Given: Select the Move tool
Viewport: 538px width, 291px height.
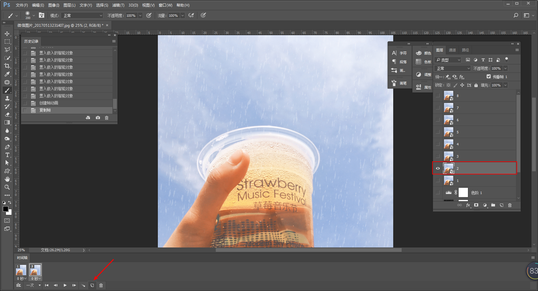Looking at the screenshot, I should tap(7, 34).
